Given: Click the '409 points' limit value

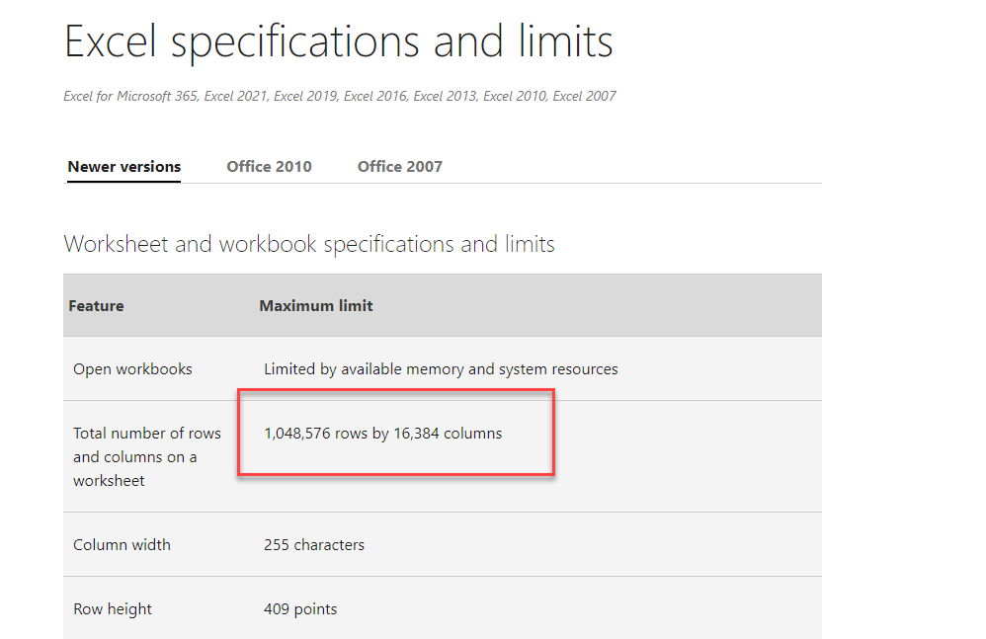Looking at the screenshot, I should point(300,609).
